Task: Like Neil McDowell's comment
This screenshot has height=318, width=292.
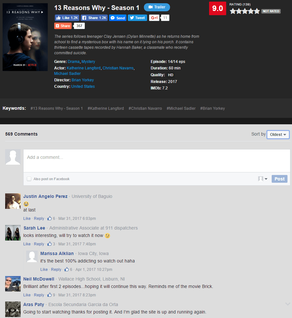Action: pos(27,295)
